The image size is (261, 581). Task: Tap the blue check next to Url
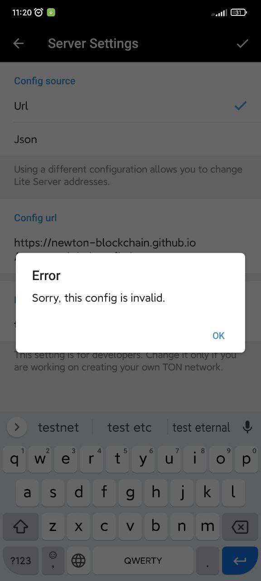(x=240, y=106)
